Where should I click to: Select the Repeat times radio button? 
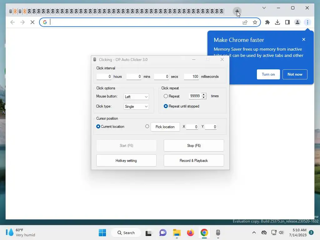pyautogui.click(x=166, y=96)
